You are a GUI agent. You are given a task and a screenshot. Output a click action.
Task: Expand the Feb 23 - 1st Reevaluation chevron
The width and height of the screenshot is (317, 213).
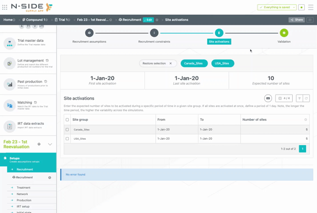click(50, 144)
